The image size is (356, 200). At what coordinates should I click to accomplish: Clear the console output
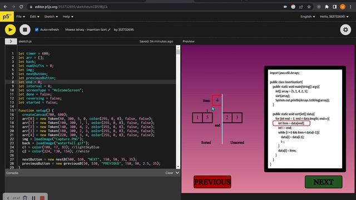(x=169, y=173)
